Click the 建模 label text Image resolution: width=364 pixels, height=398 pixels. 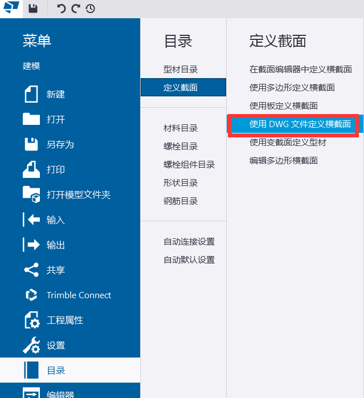[x=31, y=66]
